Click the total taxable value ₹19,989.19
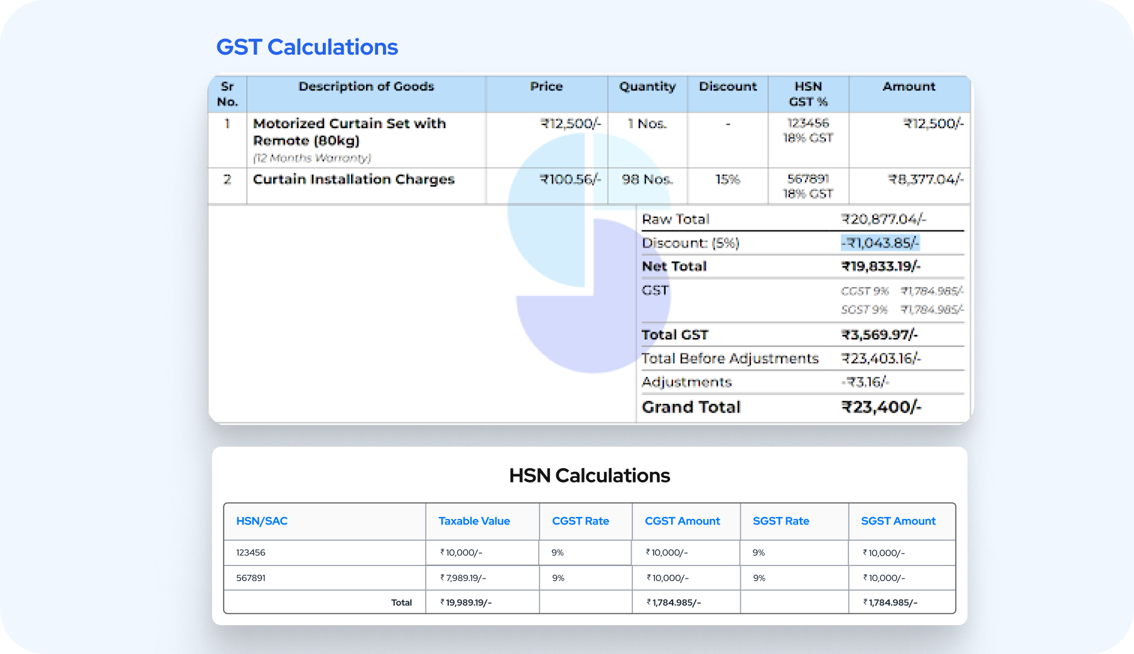 [x=466, y=602]
